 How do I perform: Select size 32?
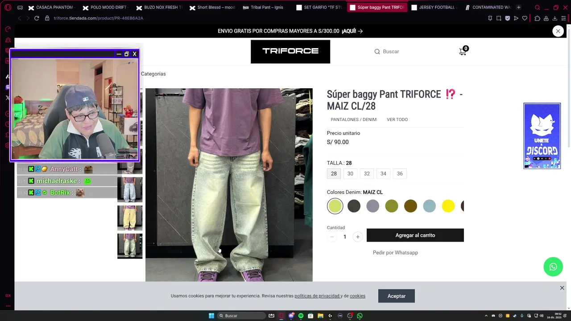coord(367,174)
